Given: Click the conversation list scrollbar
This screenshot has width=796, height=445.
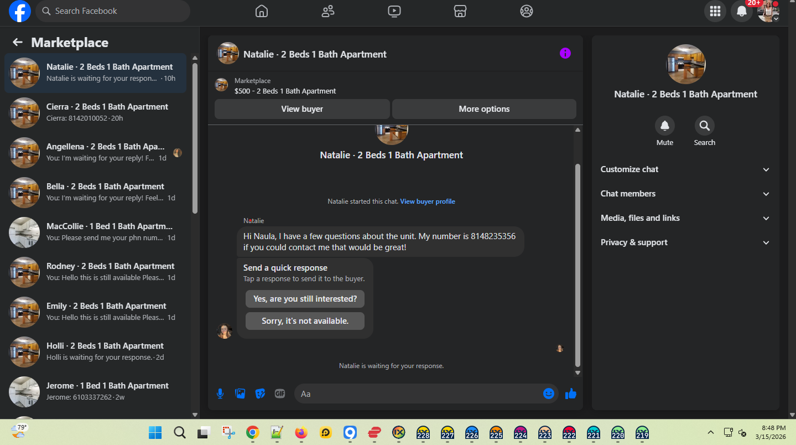Looking at the screenshot, I should point(195,138).
